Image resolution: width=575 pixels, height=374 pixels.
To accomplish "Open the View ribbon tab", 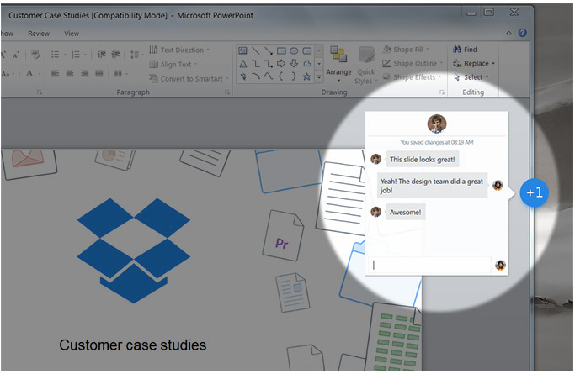I will (72, 34).
